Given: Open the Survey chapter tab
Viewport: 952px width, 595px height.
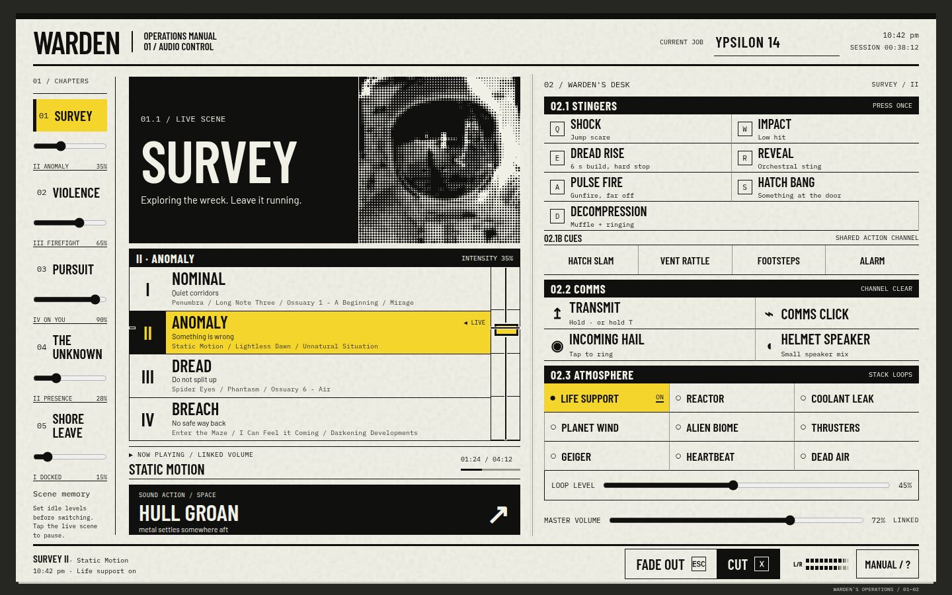Looking at the screenshot, I should click(71, 116).
